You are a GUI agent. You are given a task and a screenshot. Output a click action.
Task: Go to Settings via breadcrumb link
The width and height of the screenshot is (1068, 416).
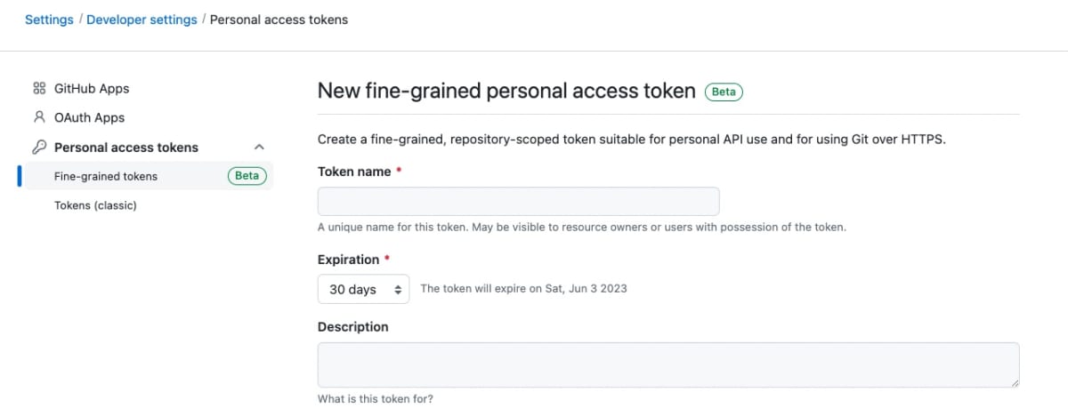click(49, 20)
